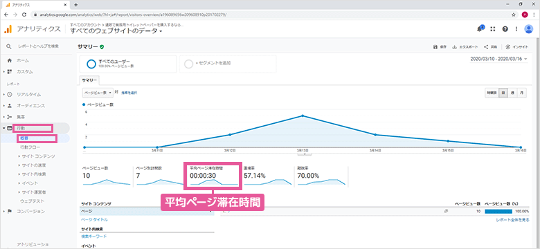Add a segment via +セグメントを追加
This screenshot has width=540, height=249.
tap(228, 64)
